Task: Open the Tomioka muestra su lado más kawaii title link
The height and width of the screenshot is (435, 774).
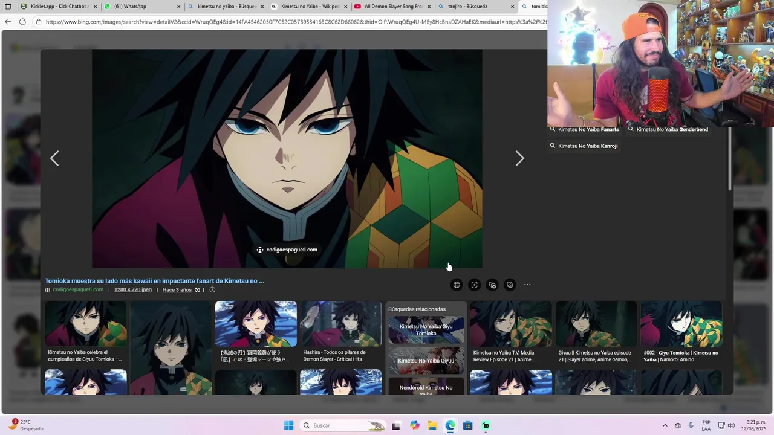Action: pyautogui.click(x=154, y=281)
